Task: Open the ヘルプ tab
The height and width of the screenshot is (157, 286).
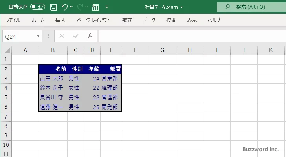Action: click(x=214, y=20)
